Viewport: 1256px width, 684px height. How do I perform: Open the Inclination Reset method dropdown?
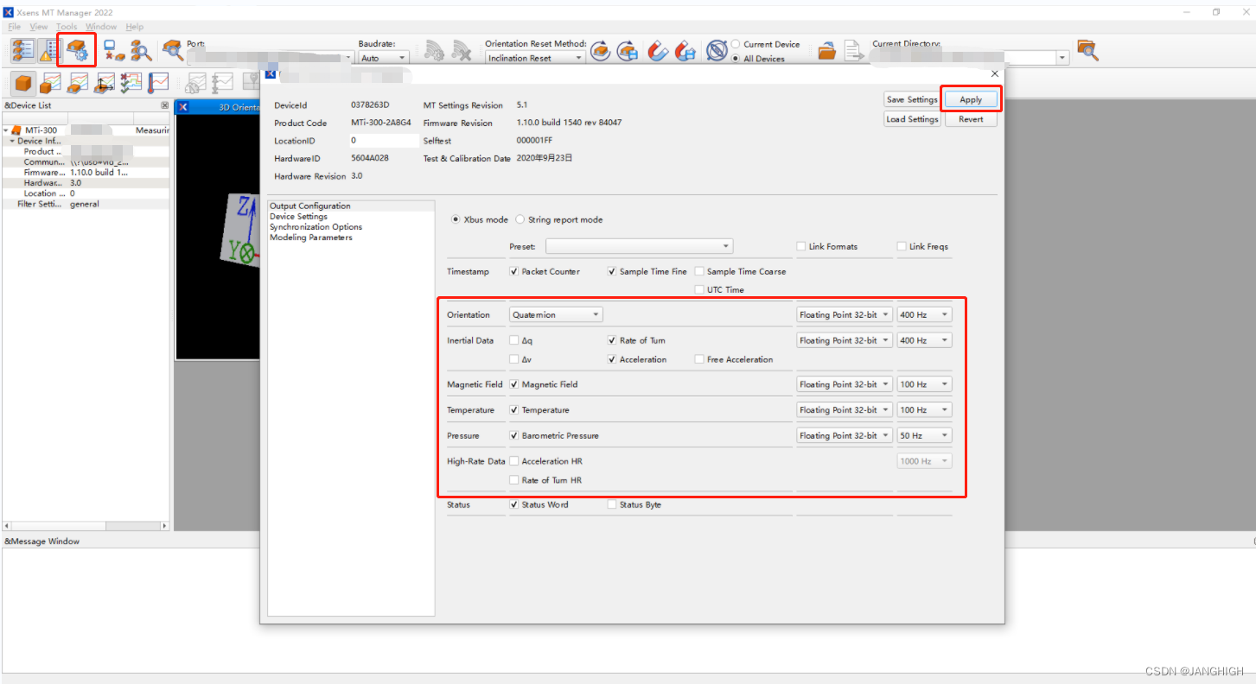[x=535, y=58]
